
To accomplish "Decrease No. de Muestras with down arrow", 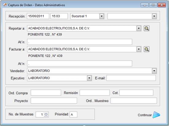I will [x=46, y=116].
